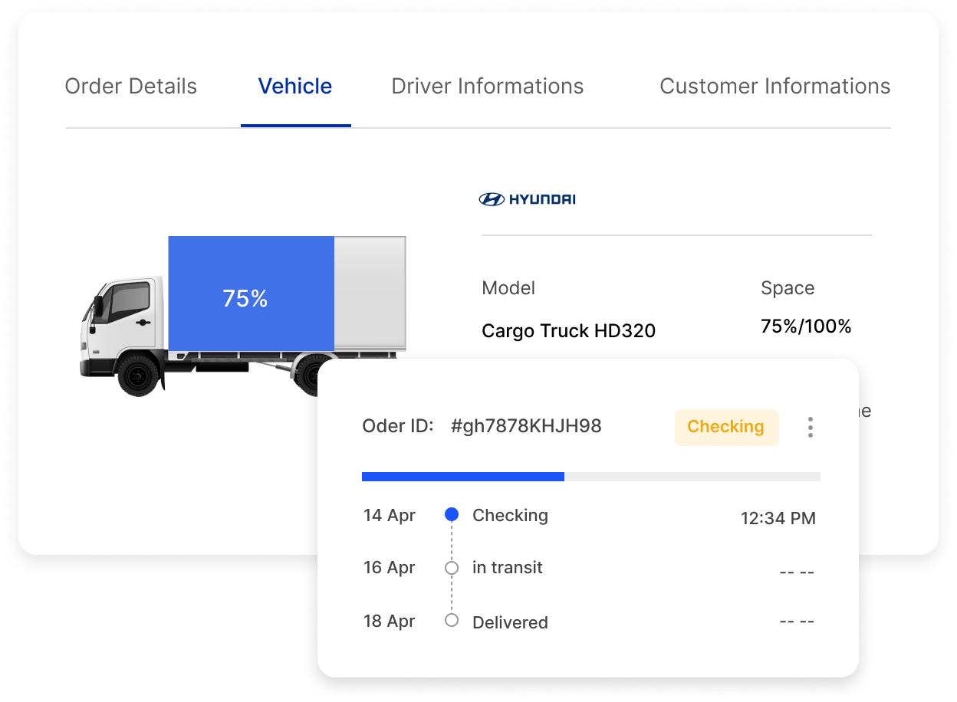The width and height of the screenshot is (957, 702).
Task: Open the Customer Informations tab
Action: tap(774, 86)
